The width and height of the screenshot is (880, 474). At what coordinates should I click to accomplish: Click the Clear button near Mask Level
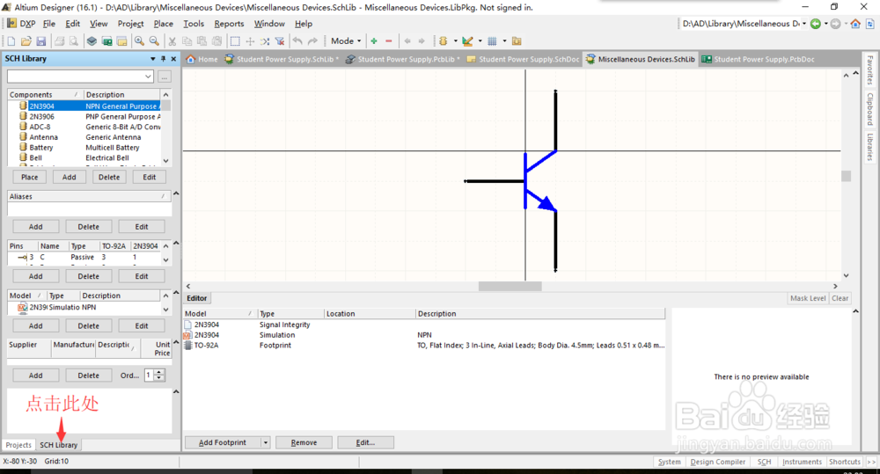click(840, 298)
